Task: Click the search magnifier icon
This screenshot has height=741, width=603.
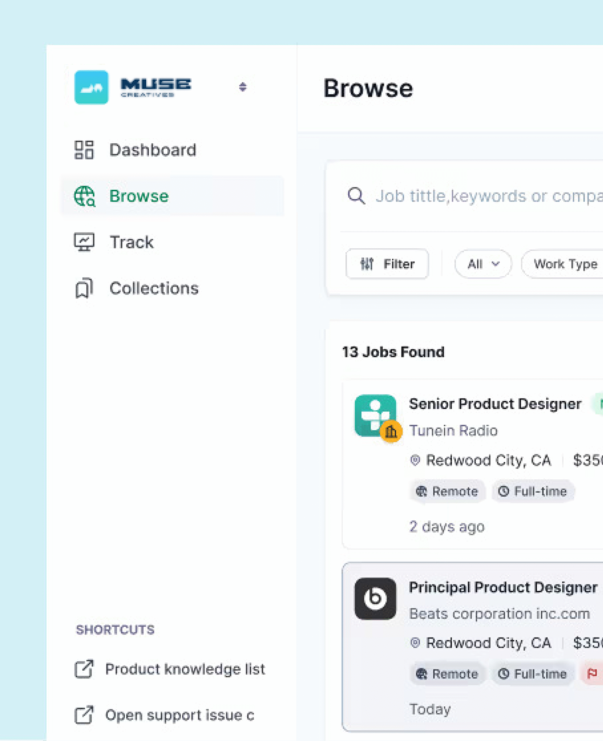Action: [356, 196]
